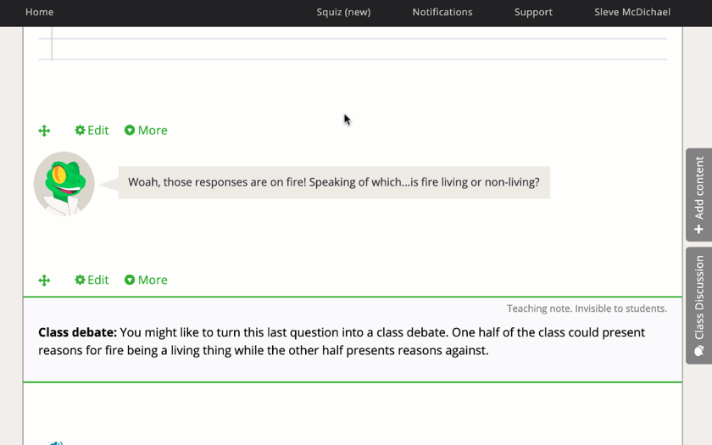Go to the Home page
Viewport: 712px width, 445px height.
[x=40, y=12]
